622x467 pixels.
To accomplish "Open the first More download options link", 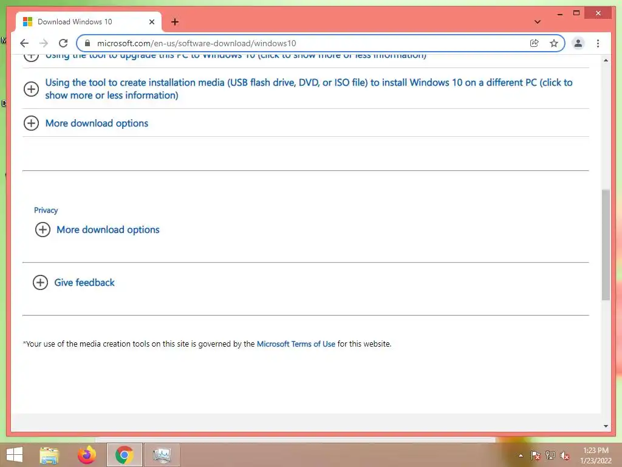I will point(97,123).
